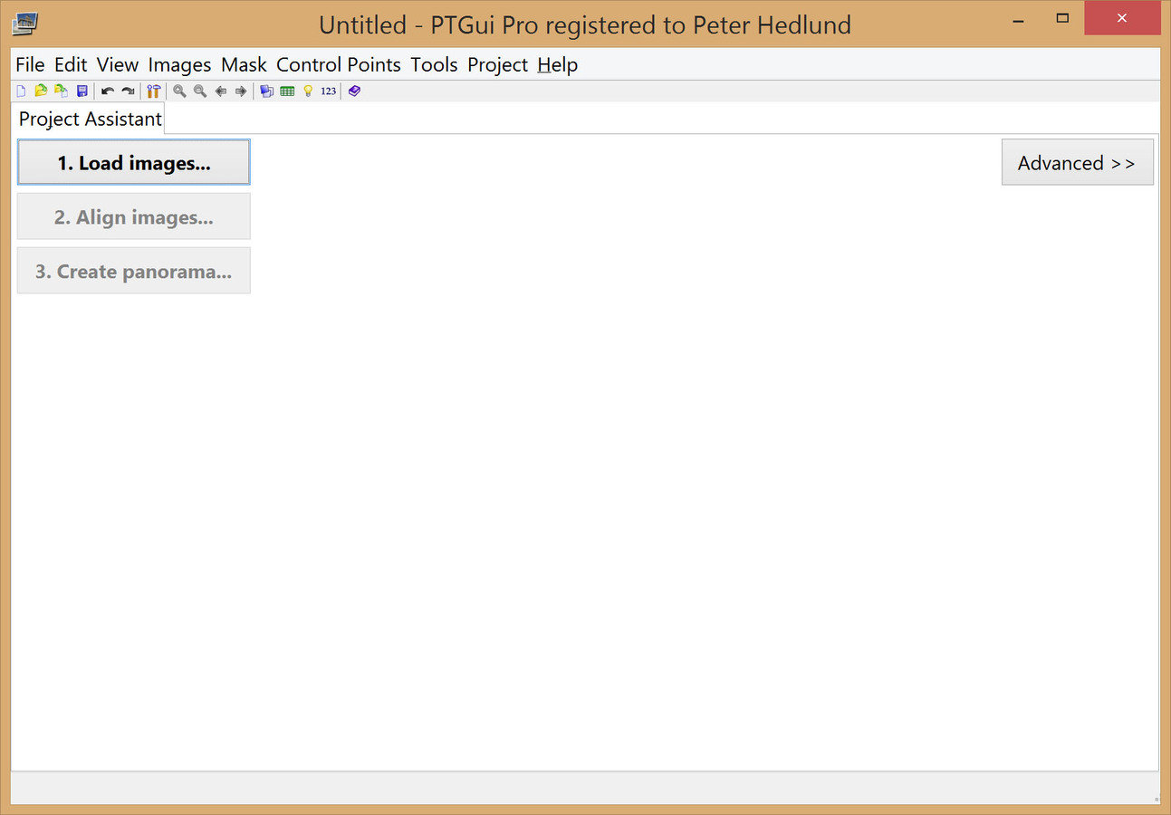Click the New Project toolbar icon
Viewport: 1171px width, 815px height.
(21, 91)
